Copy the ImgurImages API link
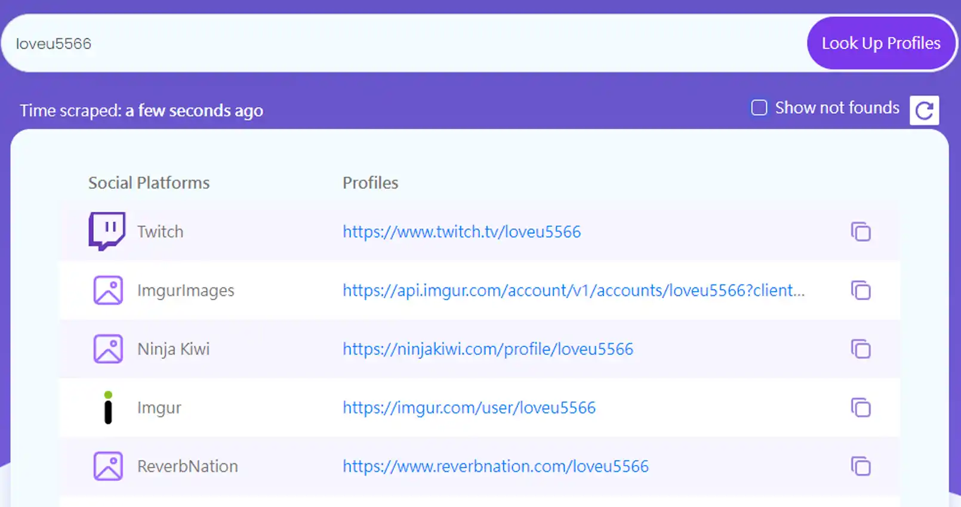This screenshot has height=507, width=961. pos(861,290)
